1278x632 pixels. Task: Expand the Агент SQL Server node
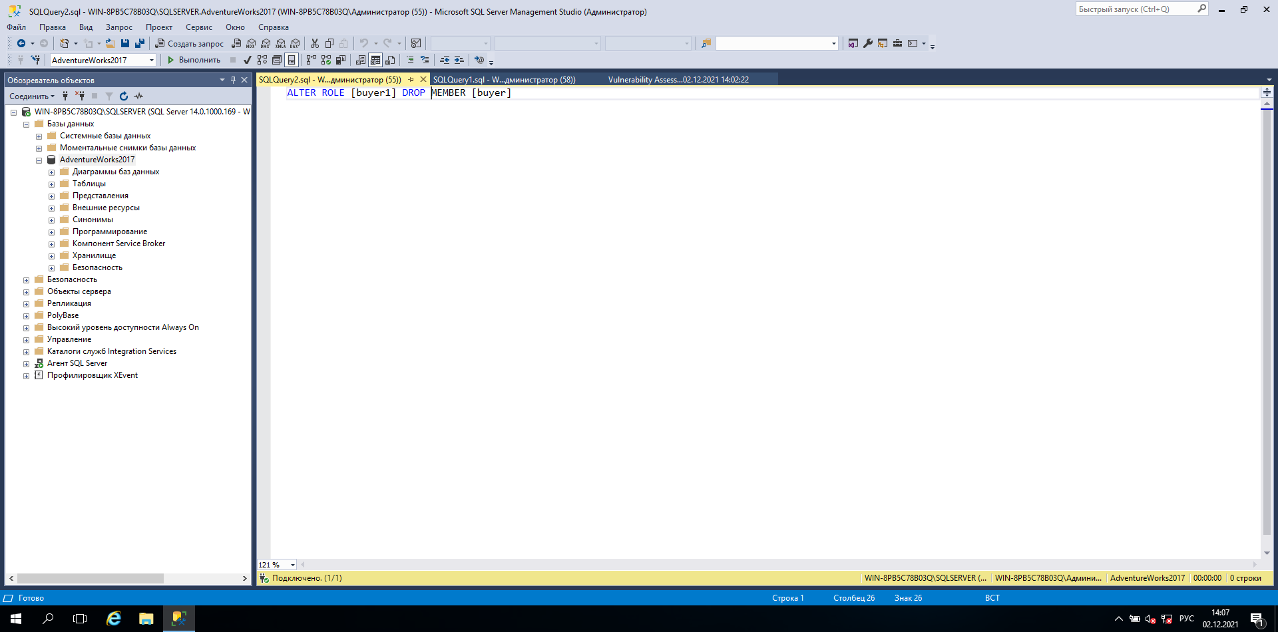click(x=26, y=364)
